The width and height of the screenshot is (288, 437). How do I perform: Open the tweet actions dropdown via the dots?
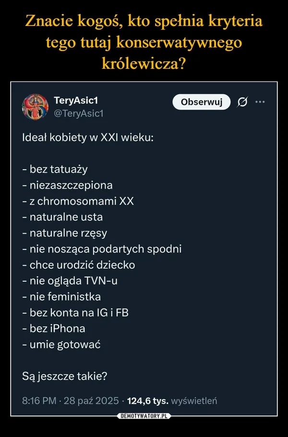point(261,102)
